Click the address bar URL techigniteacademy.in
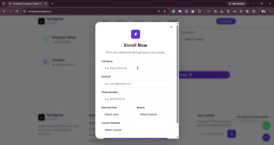The width and height of the screenshot is (274, 145). pyautogui.click(x=40, y=11)
